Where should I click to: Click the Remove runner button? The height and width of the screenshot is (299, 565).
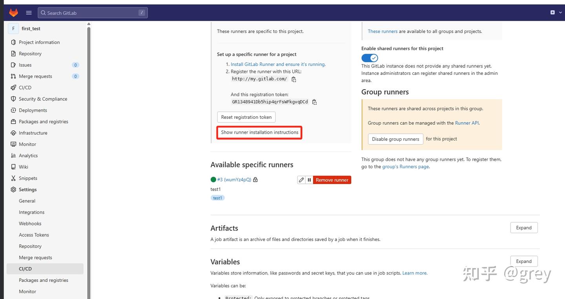click(332, 179)
